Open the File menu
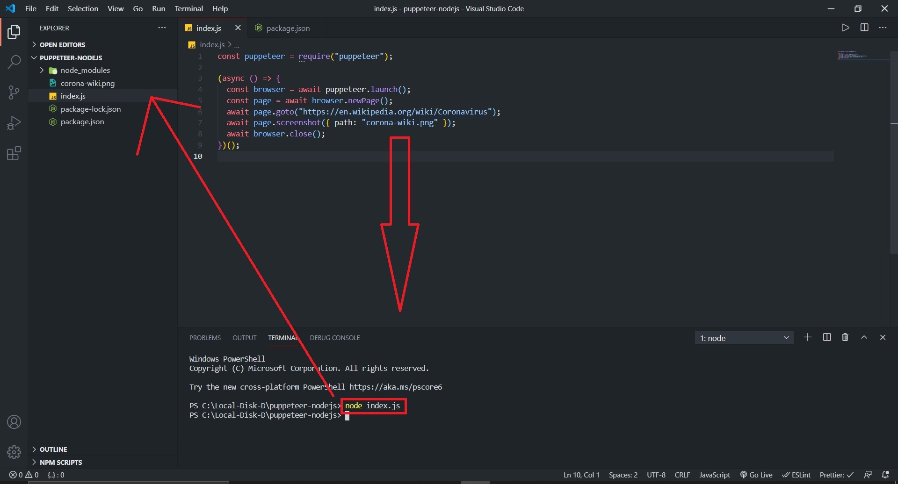Image resolution: width=898 pixels, height=484 pixels. tap(30, 8)
